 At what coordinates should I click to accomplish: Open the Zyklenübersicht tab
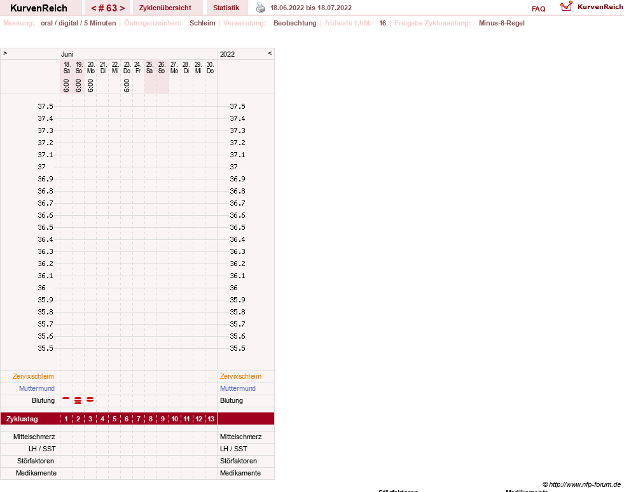[165, 8]
